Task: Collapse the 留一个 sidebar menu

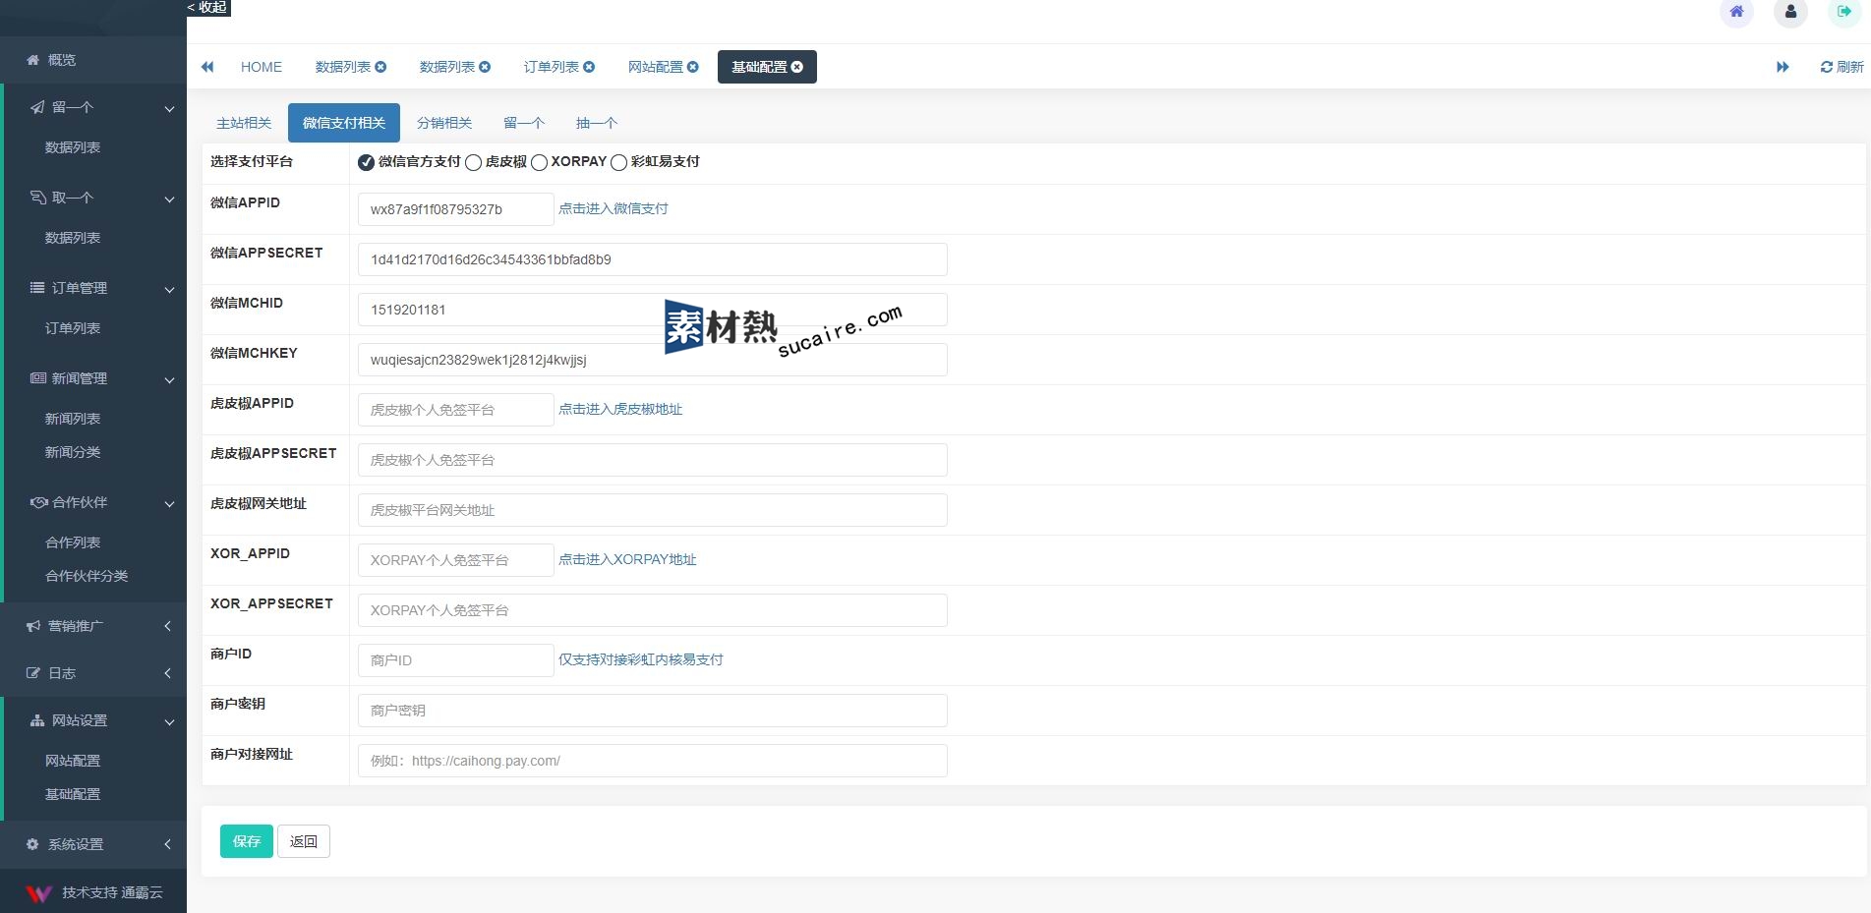Action: 169,108
